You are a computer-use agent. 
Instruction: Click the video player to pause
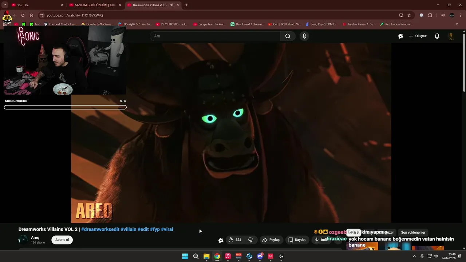[231, 133]
